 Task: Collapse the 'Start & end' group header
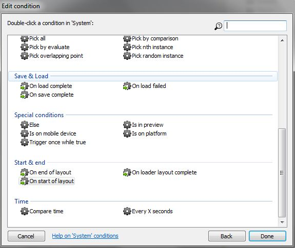[143, 163]
